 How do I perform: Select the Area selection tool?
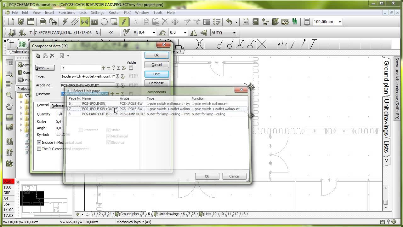click(114, 22)
